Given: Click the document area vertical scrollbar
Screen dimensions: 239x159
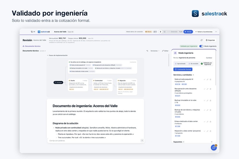Looking at the screenshot, I should [169, 60].
